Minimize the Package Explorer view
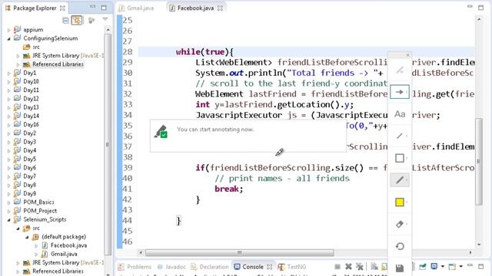 (92, 7)
